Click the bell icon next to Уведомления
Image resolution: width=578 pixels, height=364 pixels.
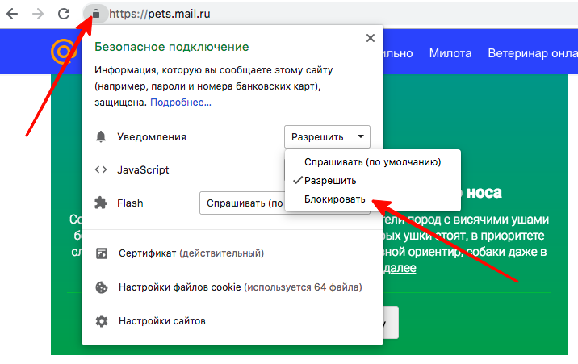coord(101,136)
